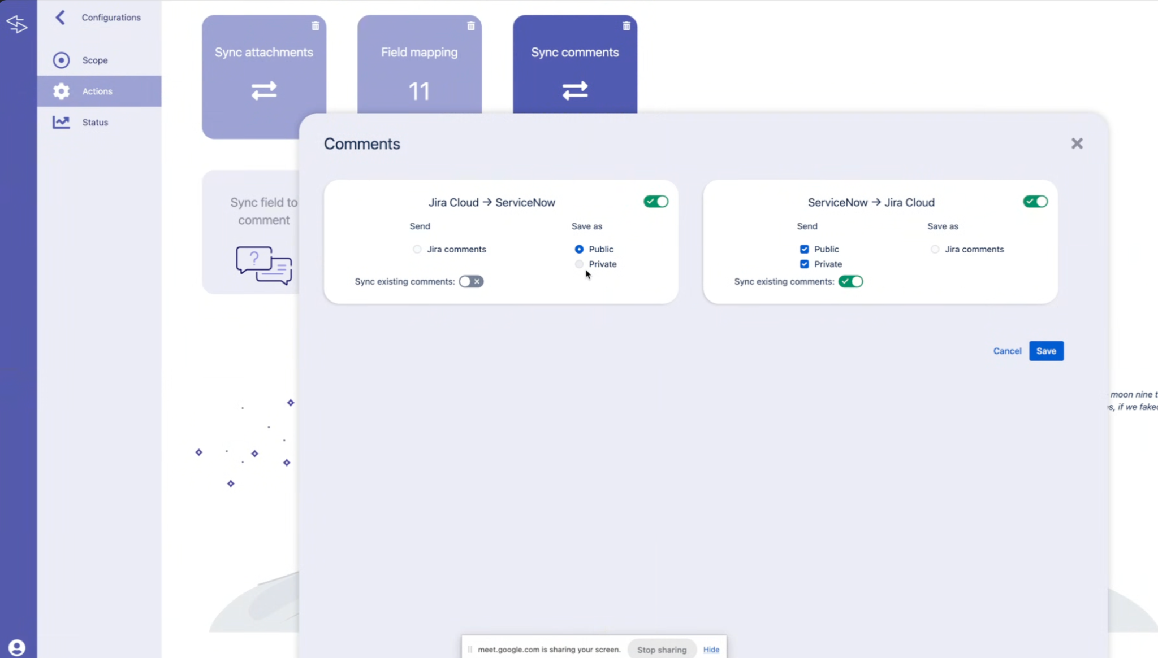Cancel the Comments dialog changes
Viewport: 1158px width, 658px height.
pos(1007,351)
